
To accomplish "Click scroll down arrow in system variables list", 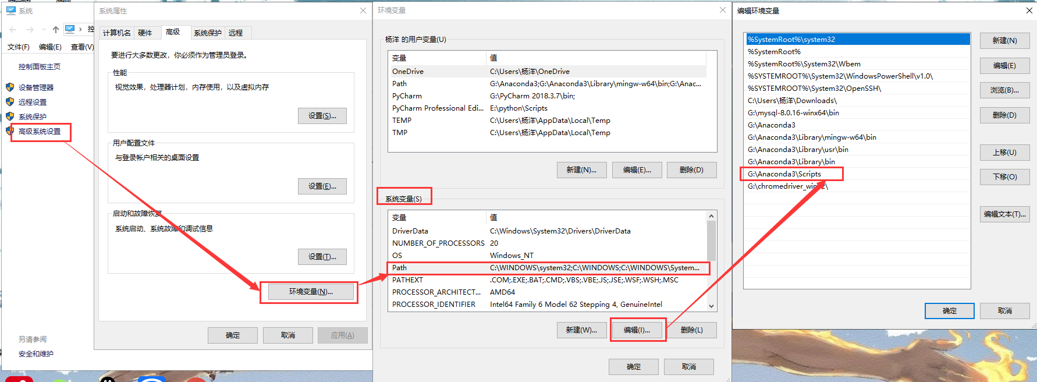I will [711, 306].
